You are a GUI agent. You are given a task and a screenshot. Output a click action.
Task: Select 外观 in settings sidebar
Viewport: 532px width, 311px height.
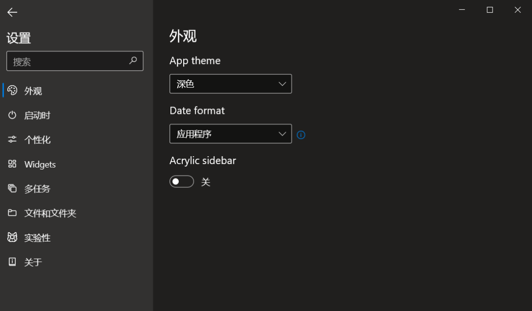(x=77, y=91)
